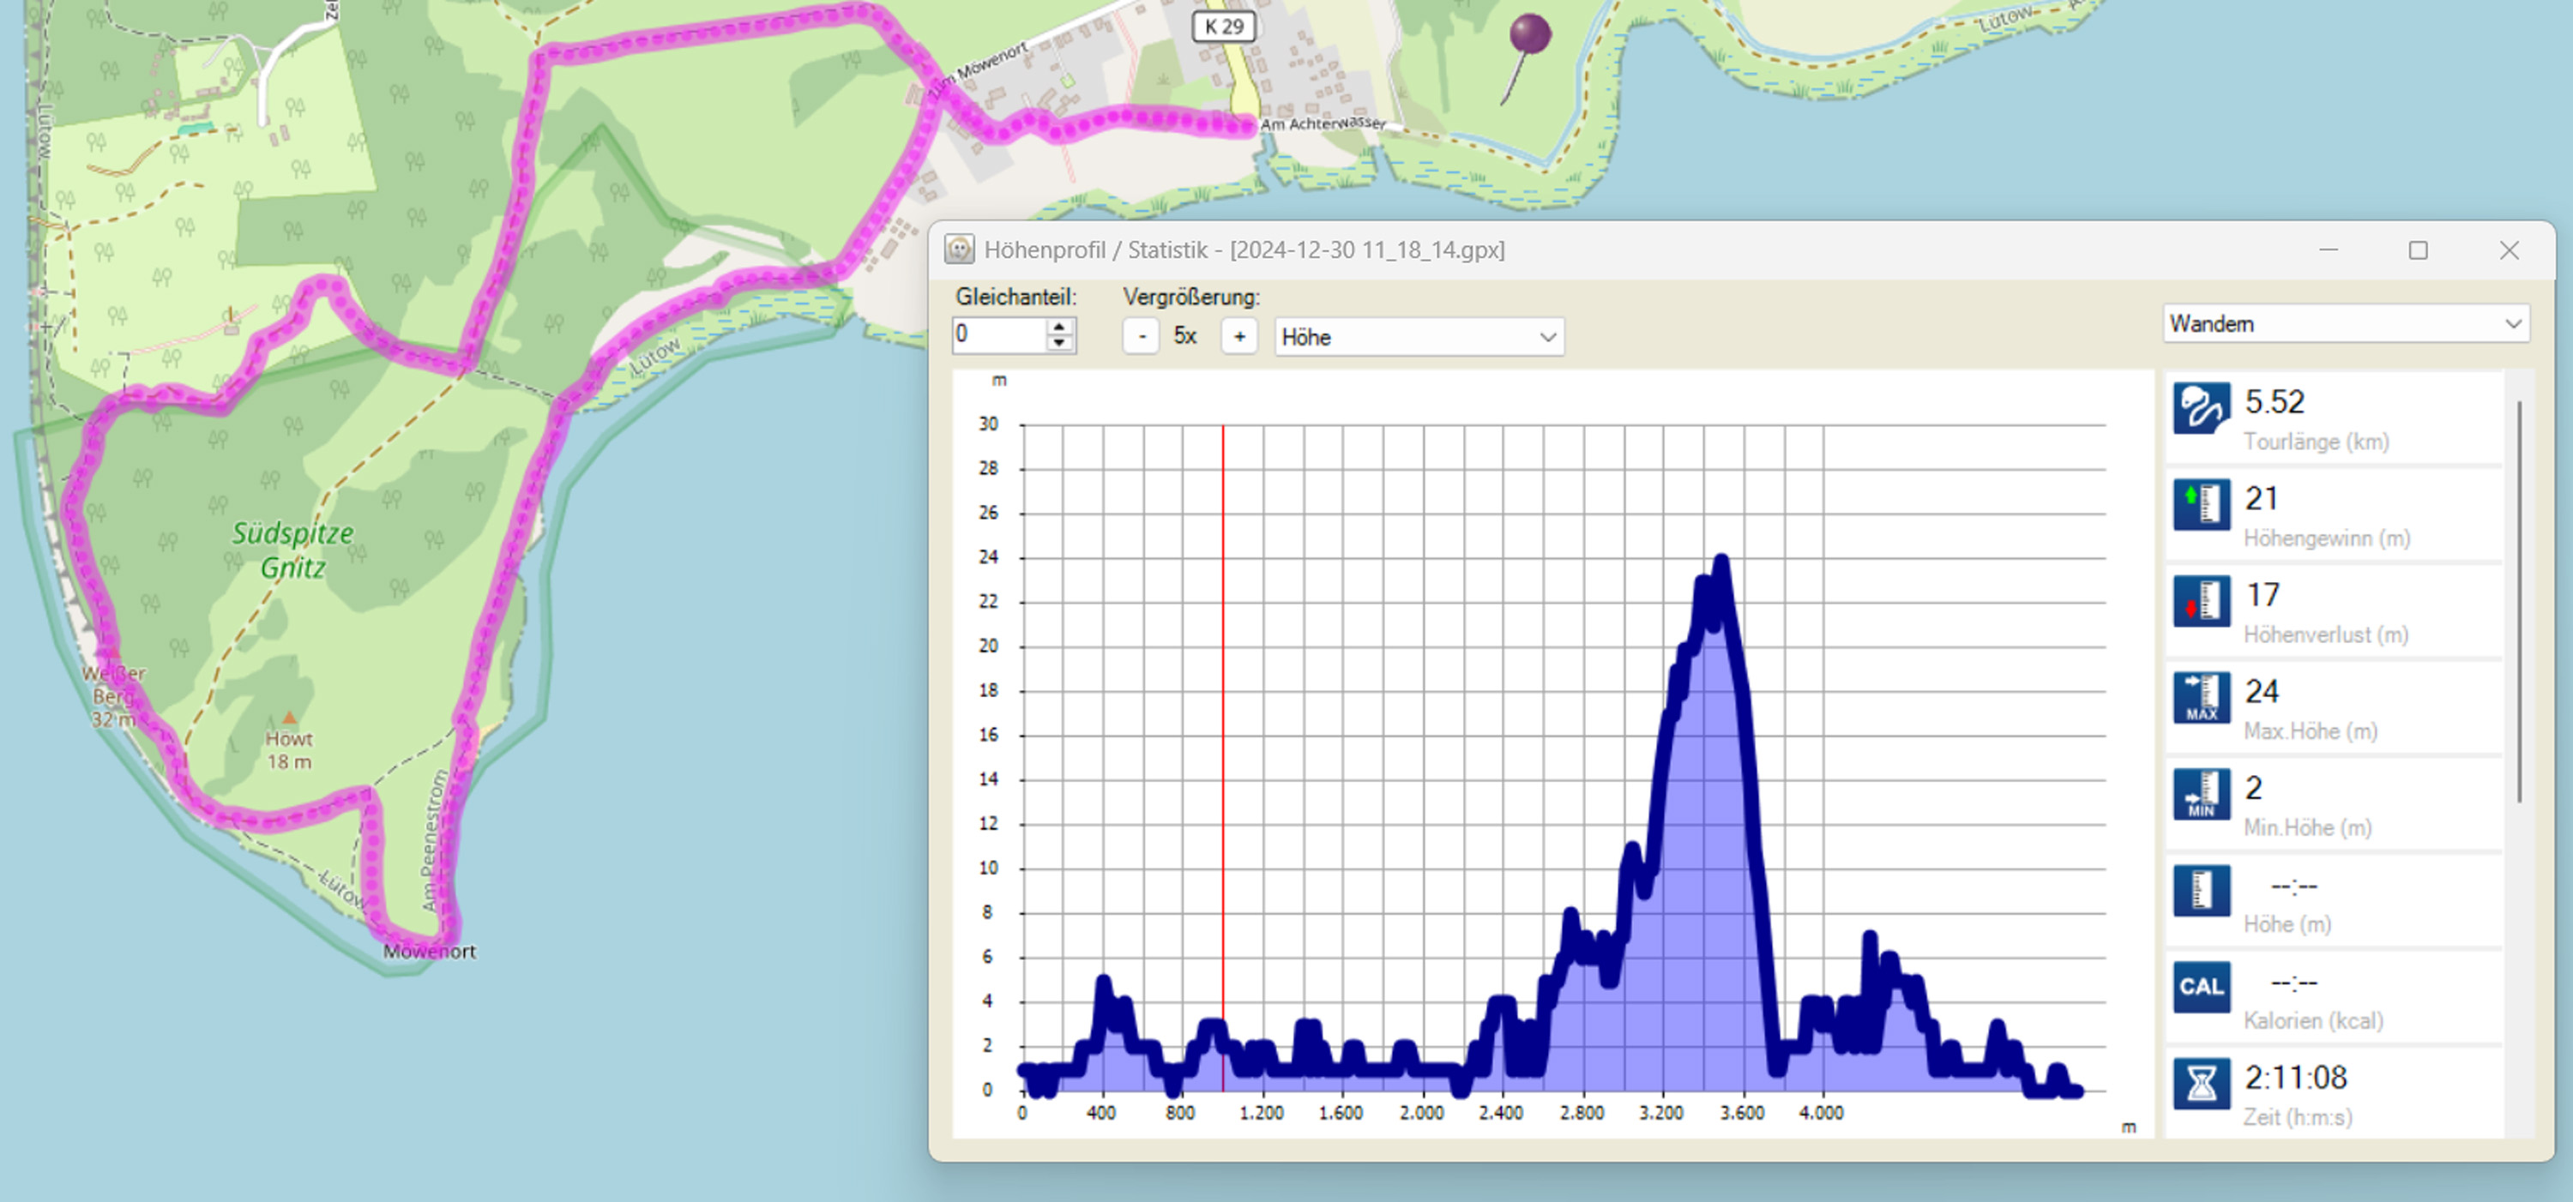Click the Südspitze Gnitz map label
This screenshot has width=2573, height=1202.
click(x=292, y=550)
